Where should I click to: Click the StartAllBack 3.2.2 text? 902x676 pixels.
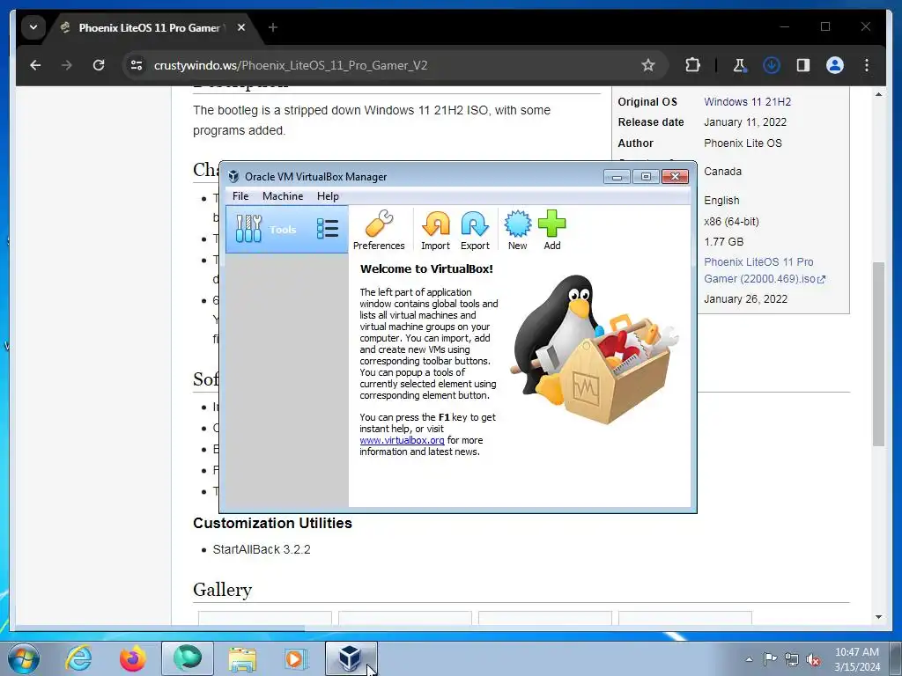[x=262, y=549]
